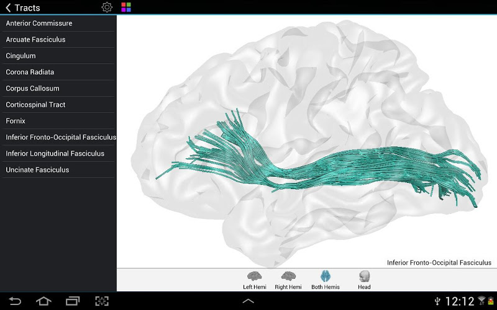Open Corona Radiata tract
Screen dimensions: 497x310
pos(30,72)
